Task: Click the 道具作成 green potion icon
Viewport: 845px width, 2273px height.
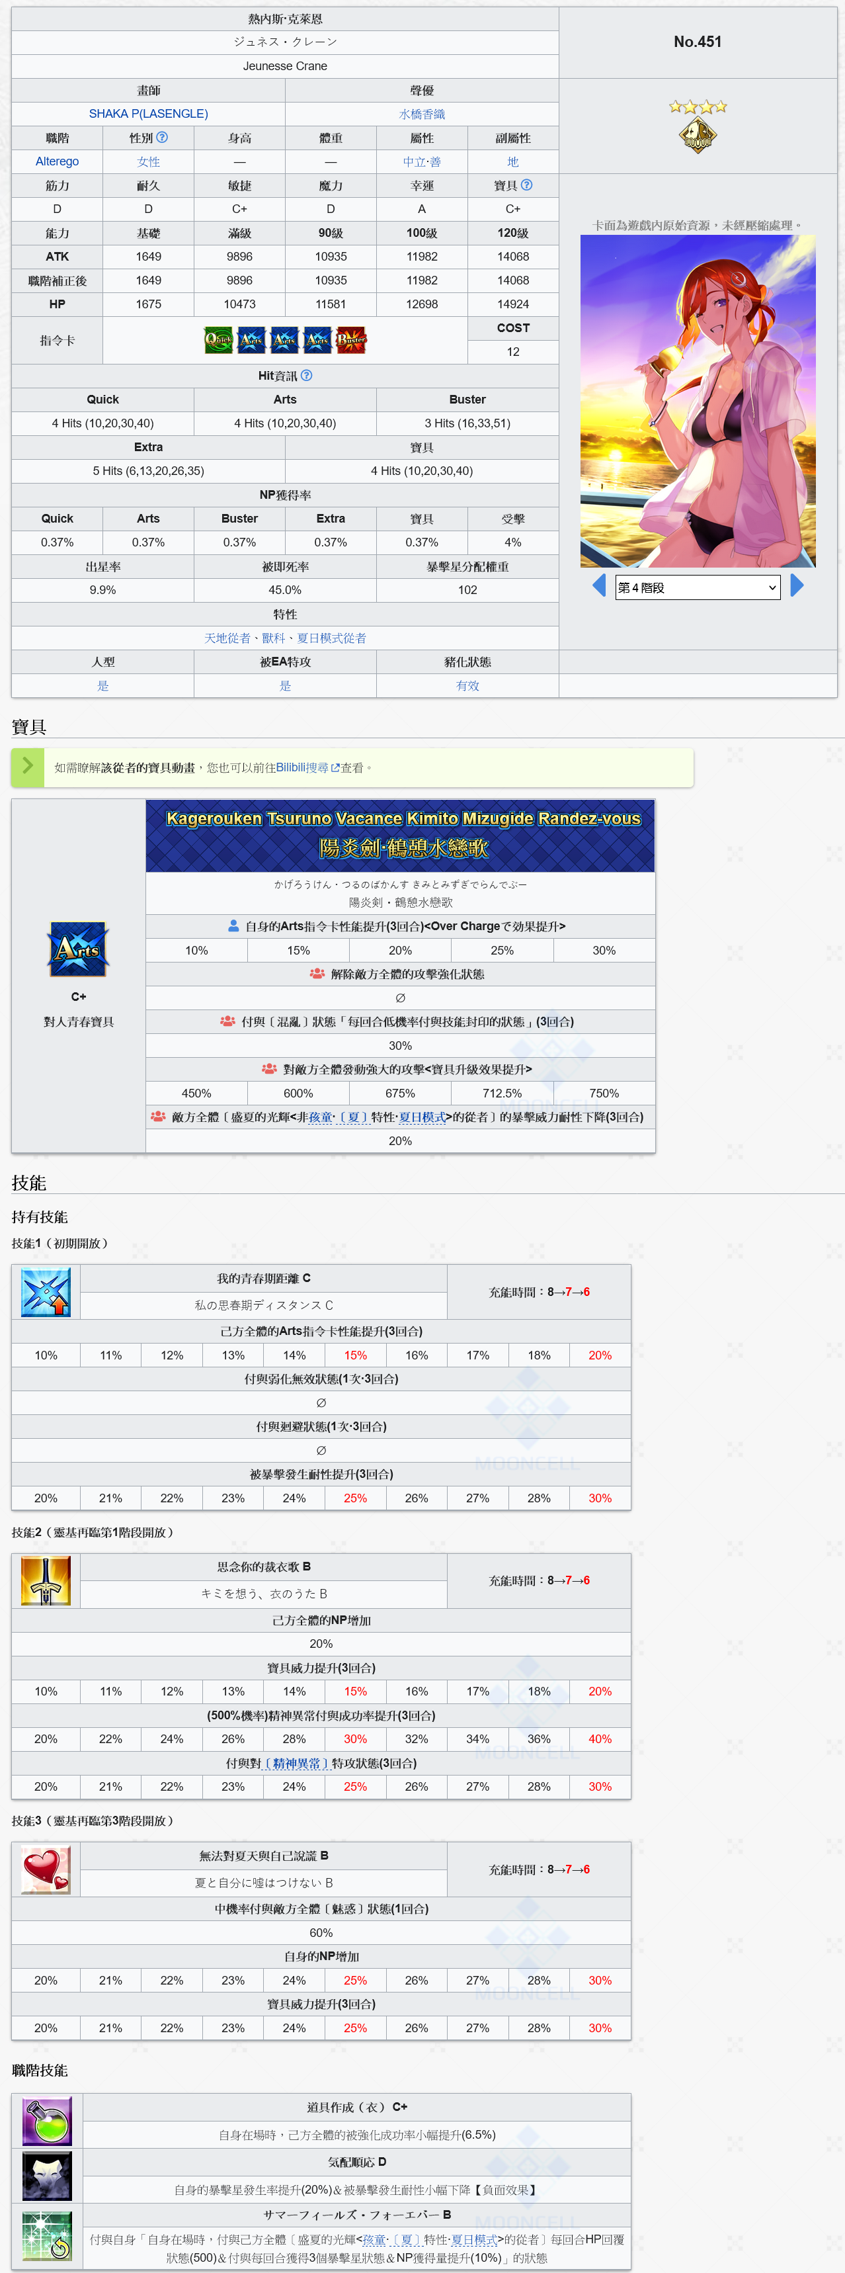Action: [x=47, y=2122]
